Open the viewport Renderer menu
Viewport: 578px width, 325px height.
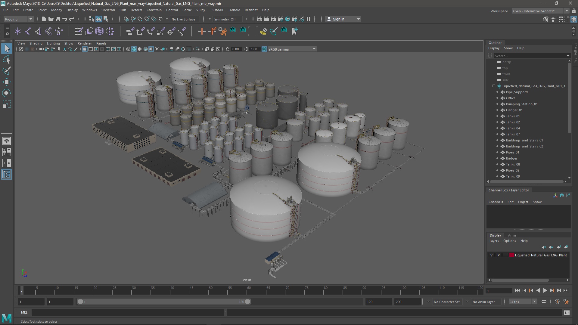(85, 43)
